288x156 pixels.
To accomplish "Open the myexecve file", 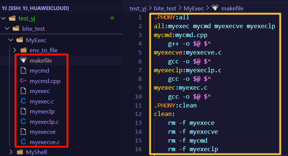I will [43, 132].
